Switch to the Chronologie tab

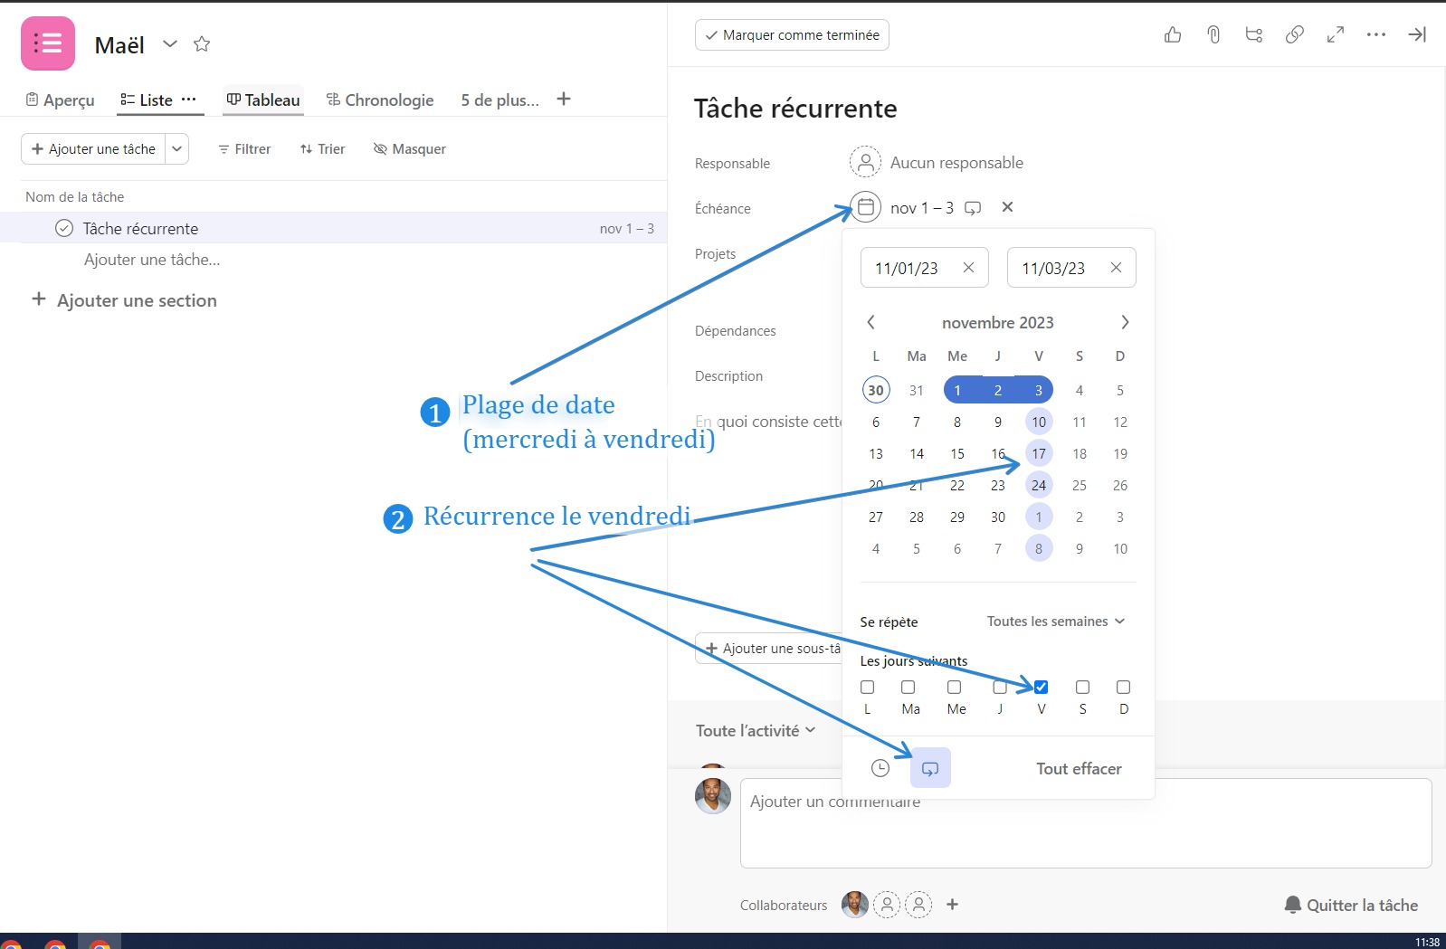coord(380,100)
